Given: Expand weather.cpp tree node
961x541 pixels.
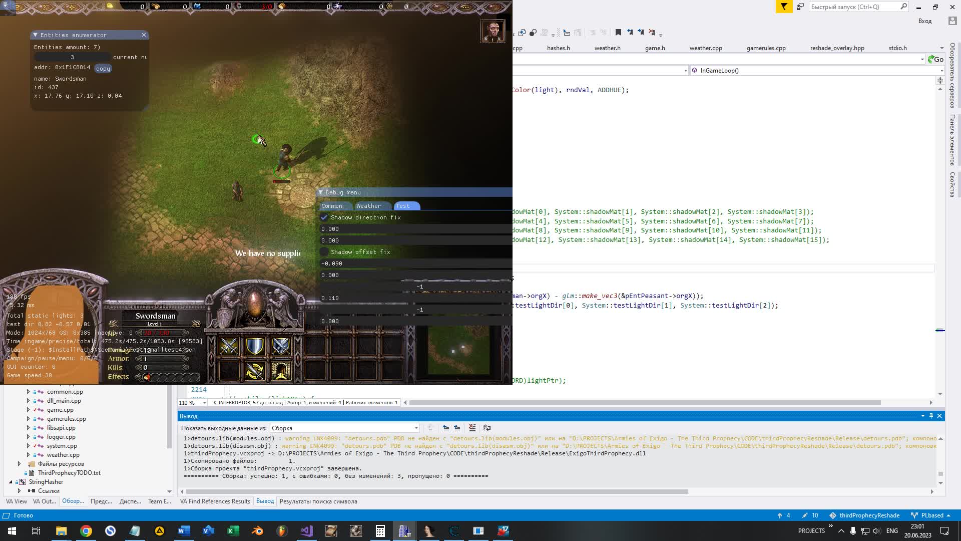Looking at the screenshot, I should (x=28, y=455).
